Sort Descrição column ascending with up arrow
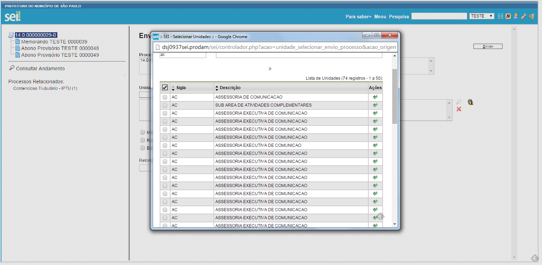This screenshot has height=265, width=542. click(217, 86)
